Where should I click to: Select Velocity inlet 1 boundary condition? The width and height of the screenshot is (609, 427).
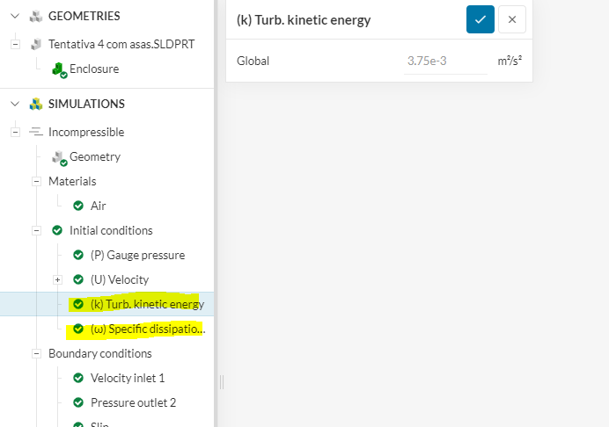point(128,378)
